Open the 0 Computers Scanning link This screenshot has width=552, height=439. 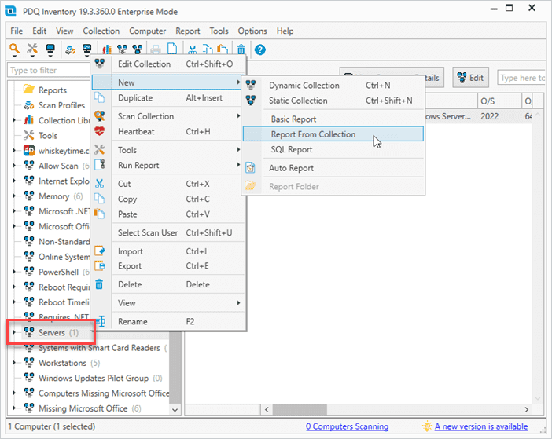click(x=347, y=426)
